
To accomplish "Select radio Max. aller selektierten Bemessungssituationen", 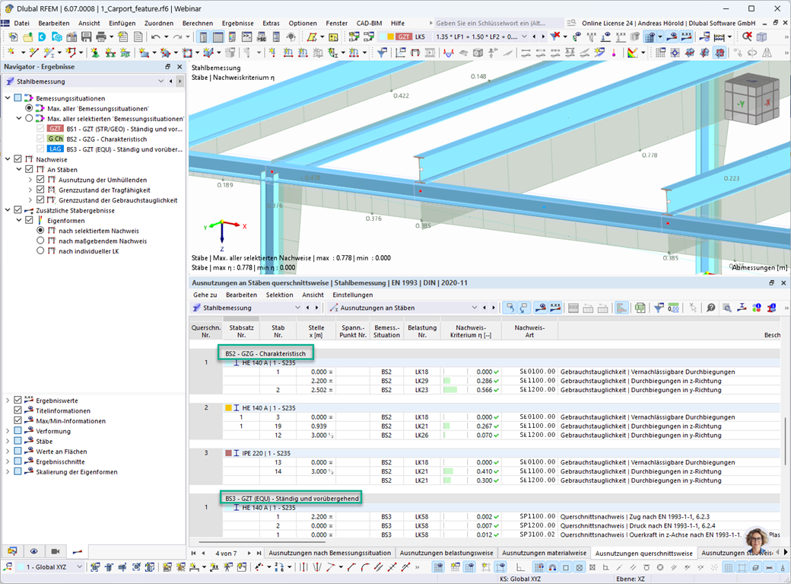I will [x=29, y=118].
